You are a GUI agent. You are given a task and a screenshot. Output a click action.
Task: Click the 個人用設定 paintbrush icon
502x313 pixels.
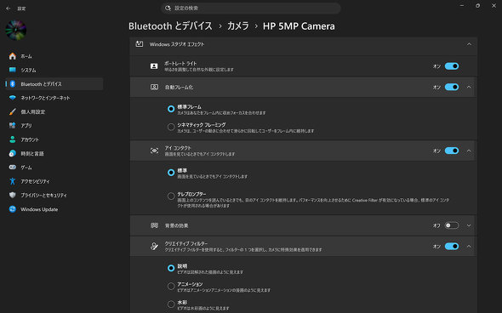pyautogui.click(x=13, y=111)
